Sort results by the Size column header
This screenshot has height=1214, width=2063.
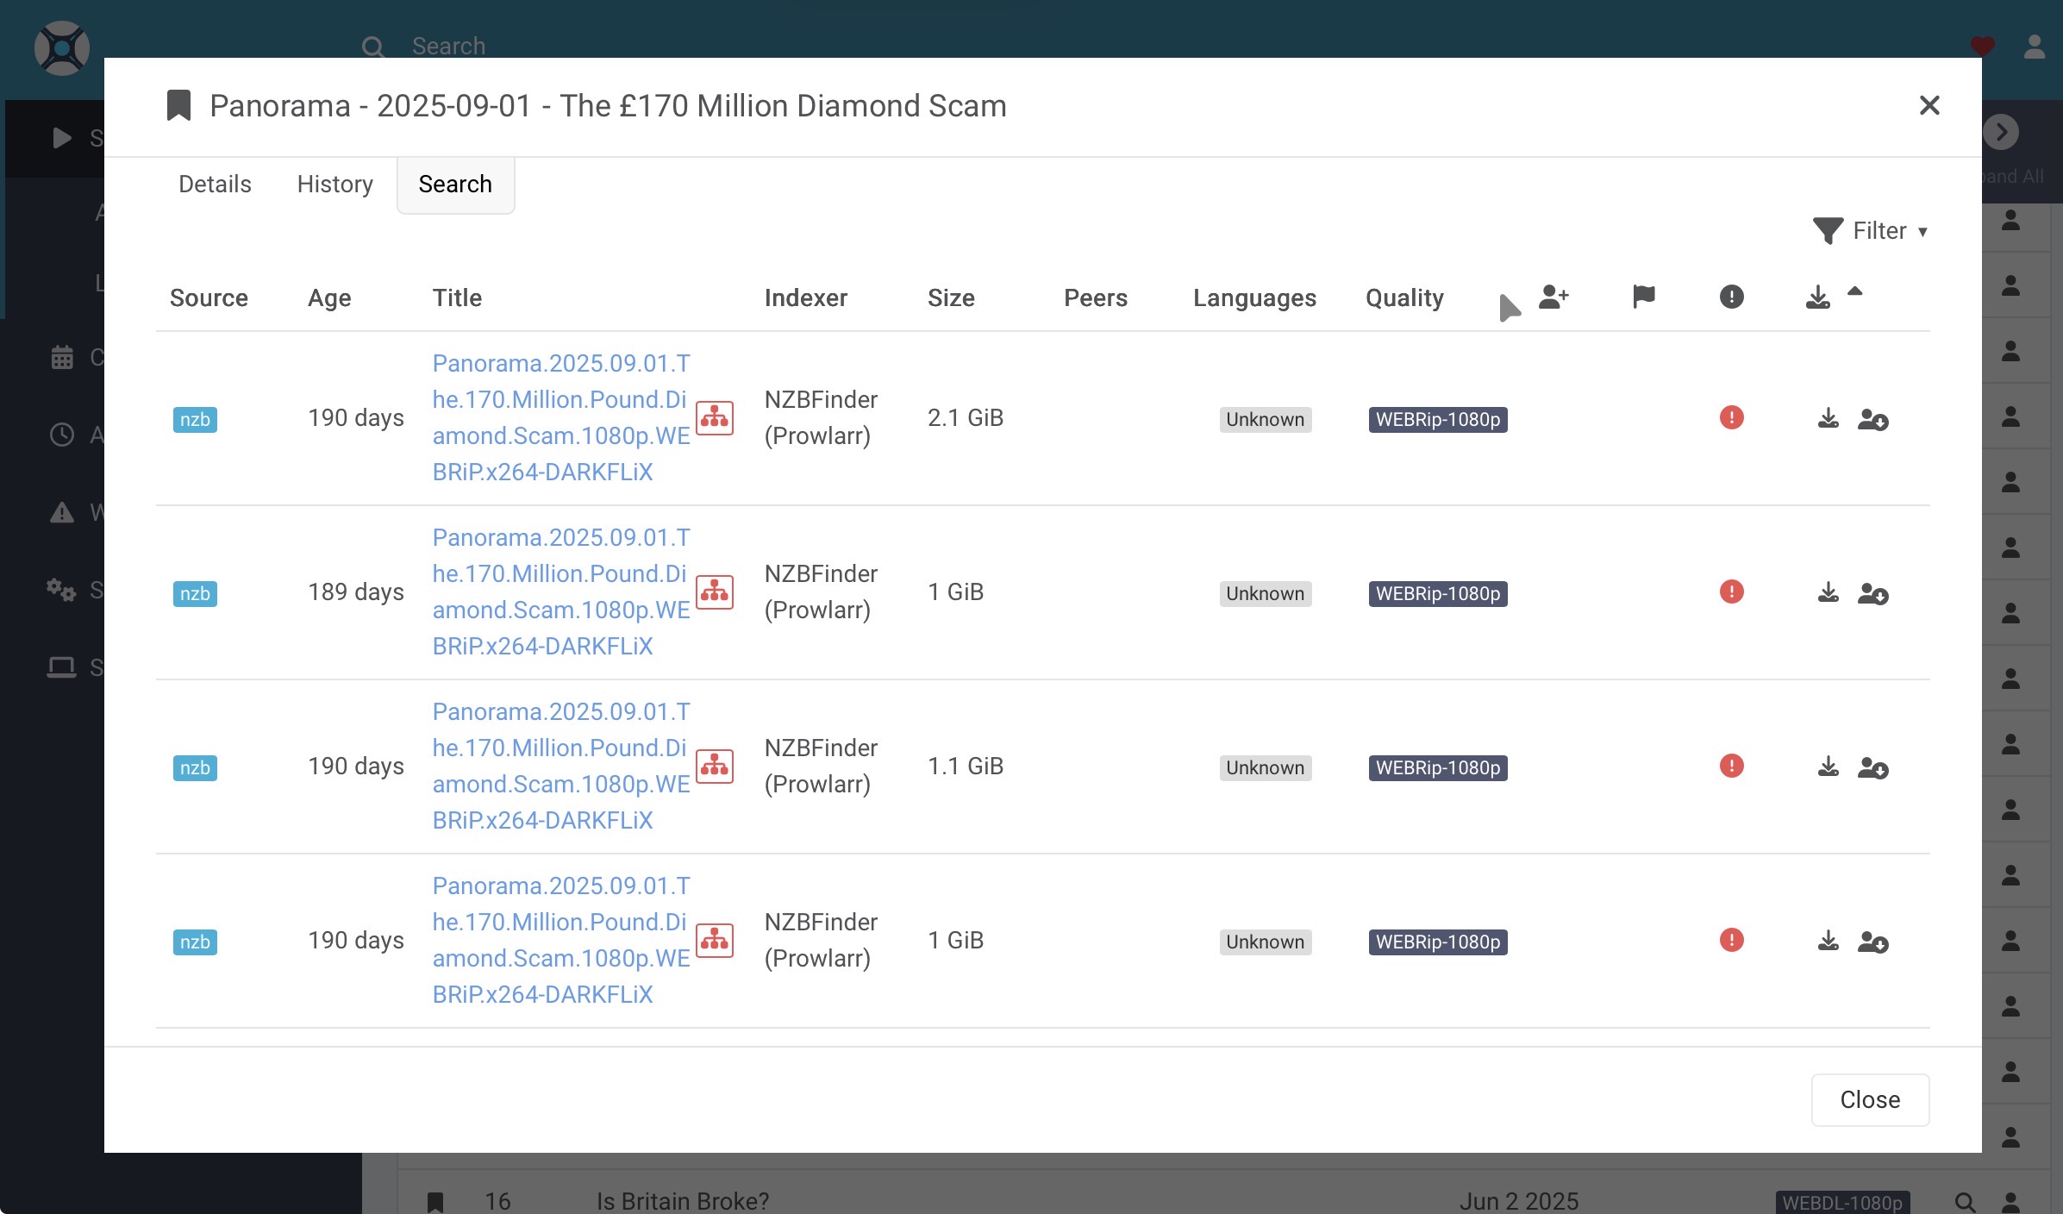pyautogui.click(x=951, y=298)
